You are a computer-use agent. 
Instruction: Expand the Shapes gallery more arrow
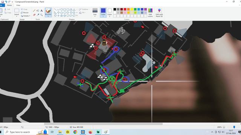click(77, 16)
